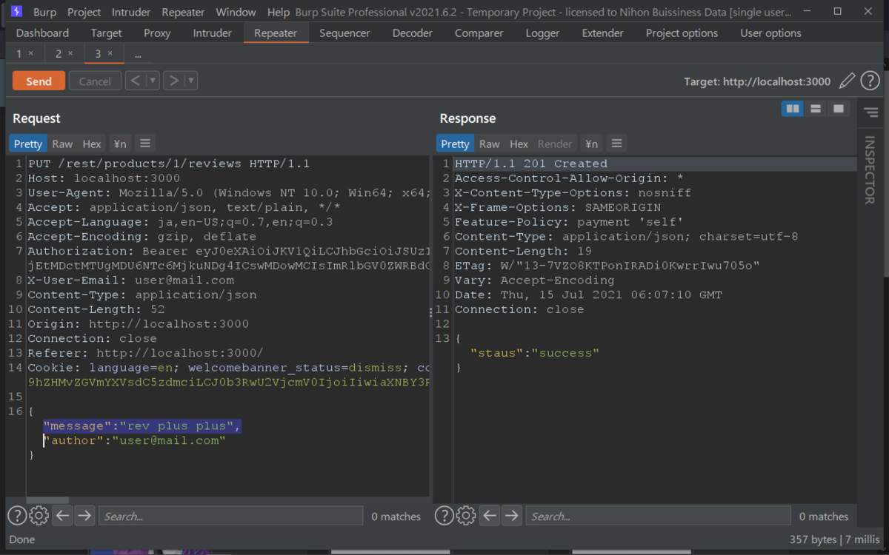The image size is (889, 555).
Task: Switch request view to Pretty
Action: pos(28,144)
